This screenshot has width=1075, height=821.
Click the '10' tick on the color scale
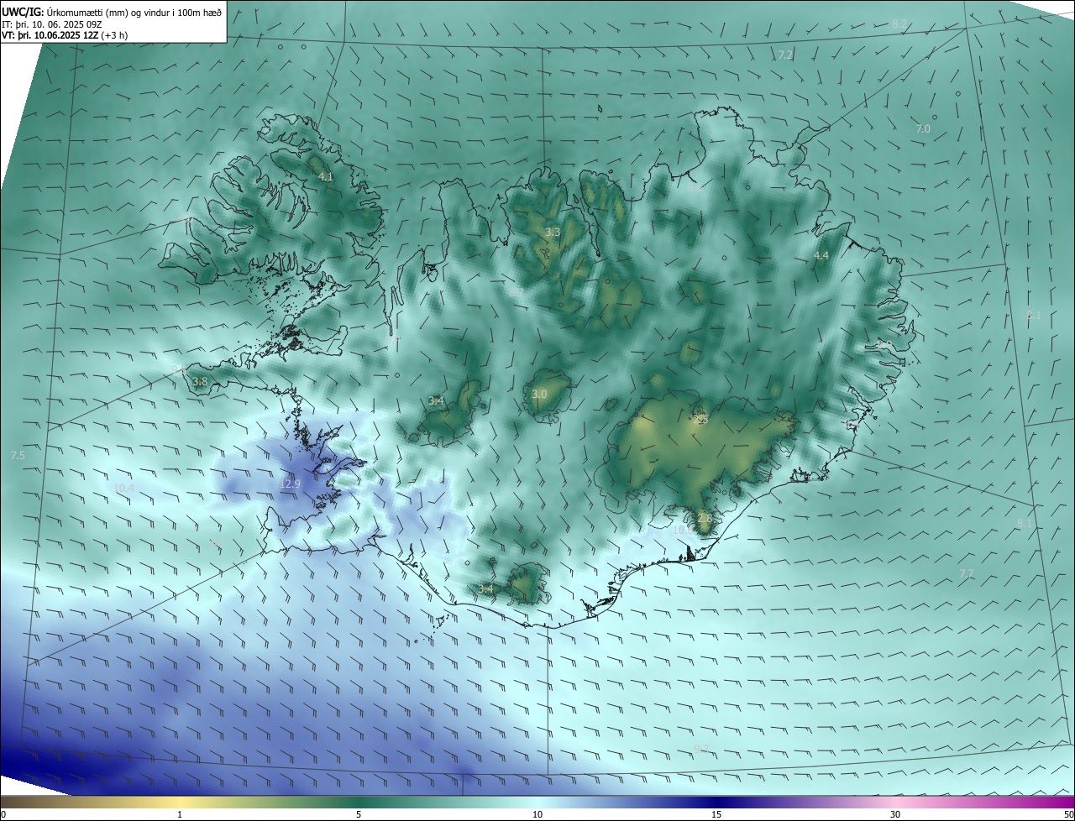537,814
